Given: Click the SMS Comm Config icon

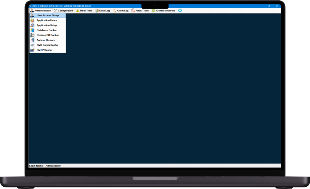Looking at the screenshot, I should pyautogui.click(x=32, y=45).
